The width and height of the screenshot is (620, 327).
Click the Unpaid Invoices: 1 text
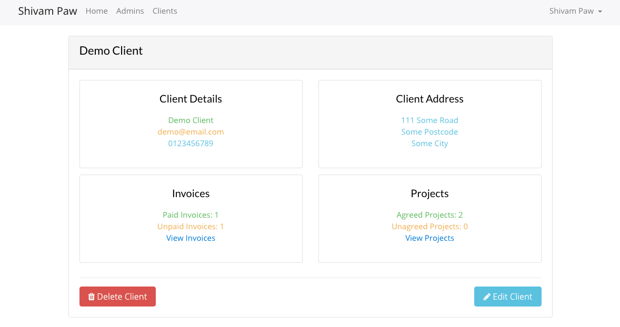coord(191,227)
